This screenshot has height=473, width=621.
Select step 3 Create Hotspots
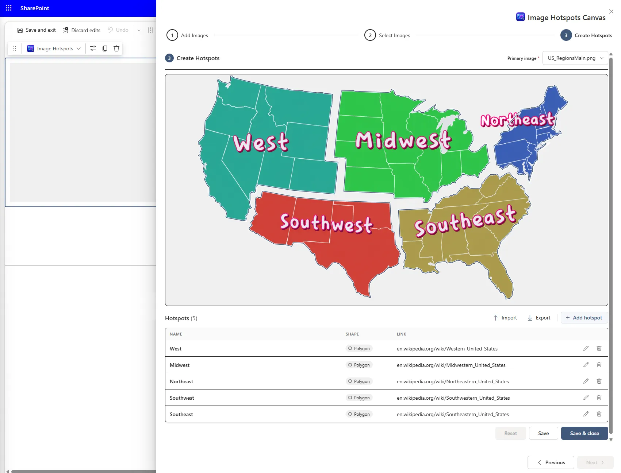tap(586, 35)
